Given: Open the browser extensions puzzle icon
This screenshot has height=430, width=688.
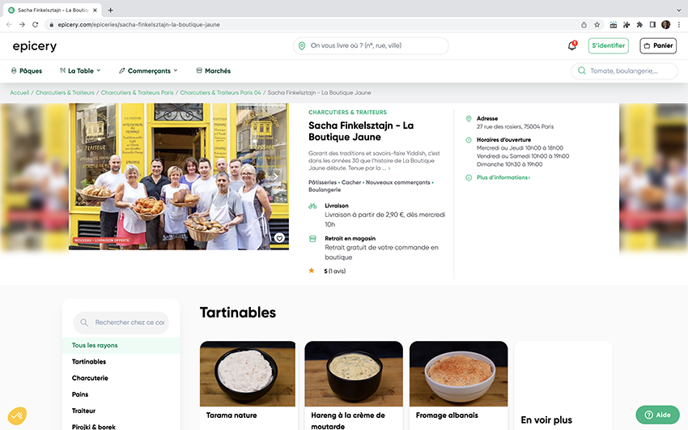Looking at the screenshot, I should coord(639,24).
